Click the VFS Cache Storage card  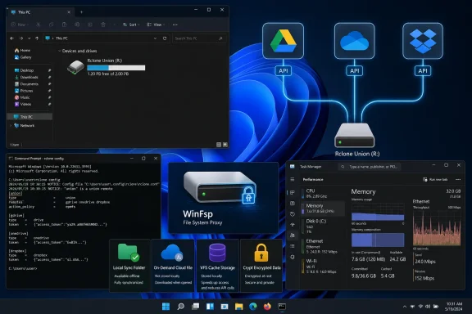tap(217, 265)
